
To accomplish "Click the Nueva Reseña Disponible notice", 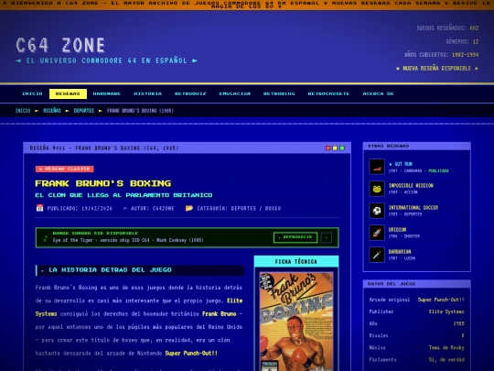I will (437, 68).
